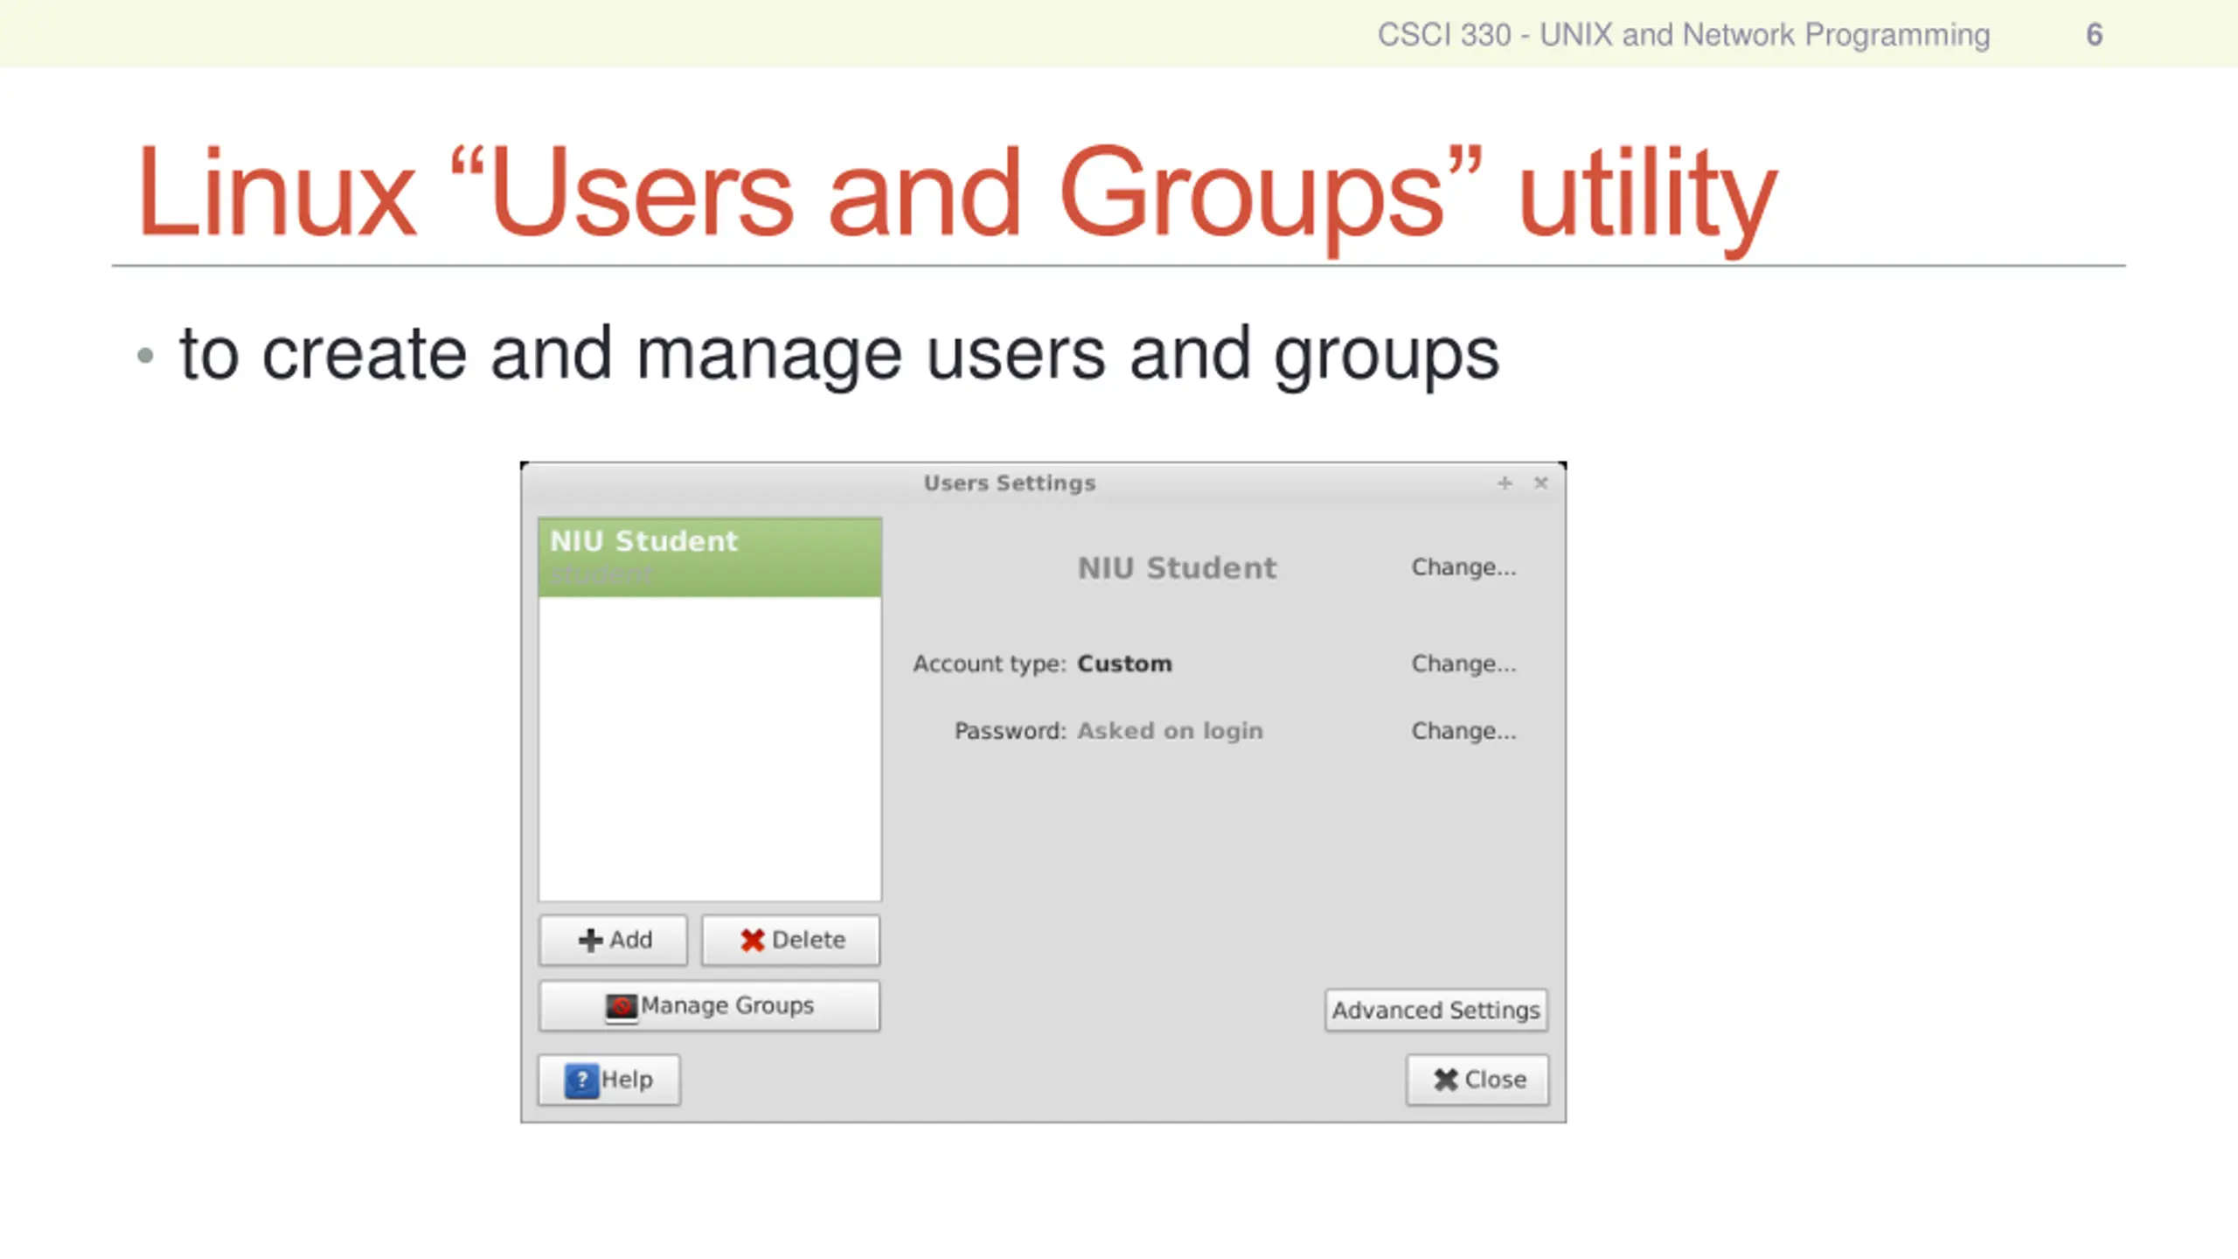Image resolution: width=2238 pixels, height=1259 pixels.
Task: Click the blue question mark Help button
Action: (x=608, y=1080)
